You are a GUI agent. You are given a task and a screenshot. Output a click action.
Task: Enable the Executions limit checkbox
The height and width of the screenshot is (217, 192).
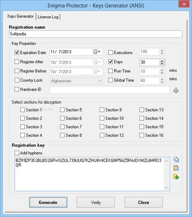click(110, 52)
